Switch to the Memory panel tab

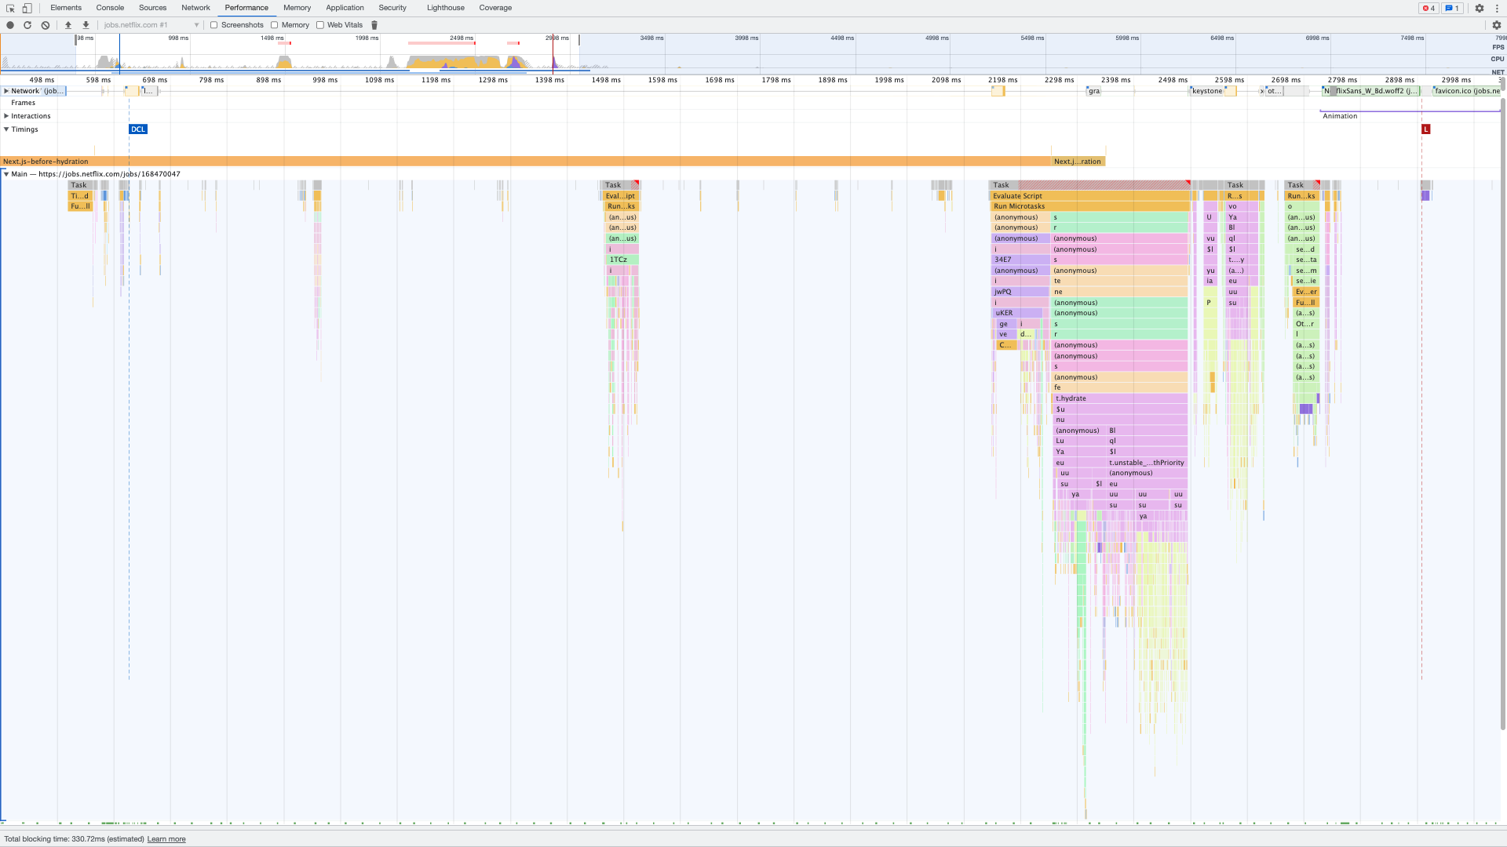click(297, 8)
